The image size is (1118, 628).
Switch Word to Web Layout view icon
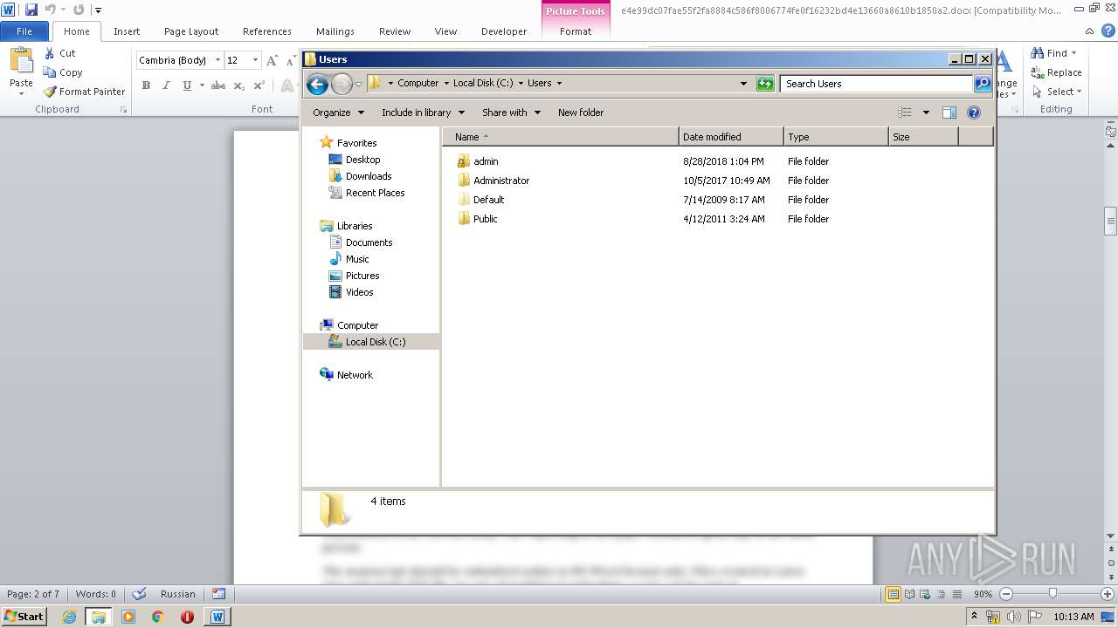click(926, 594)
